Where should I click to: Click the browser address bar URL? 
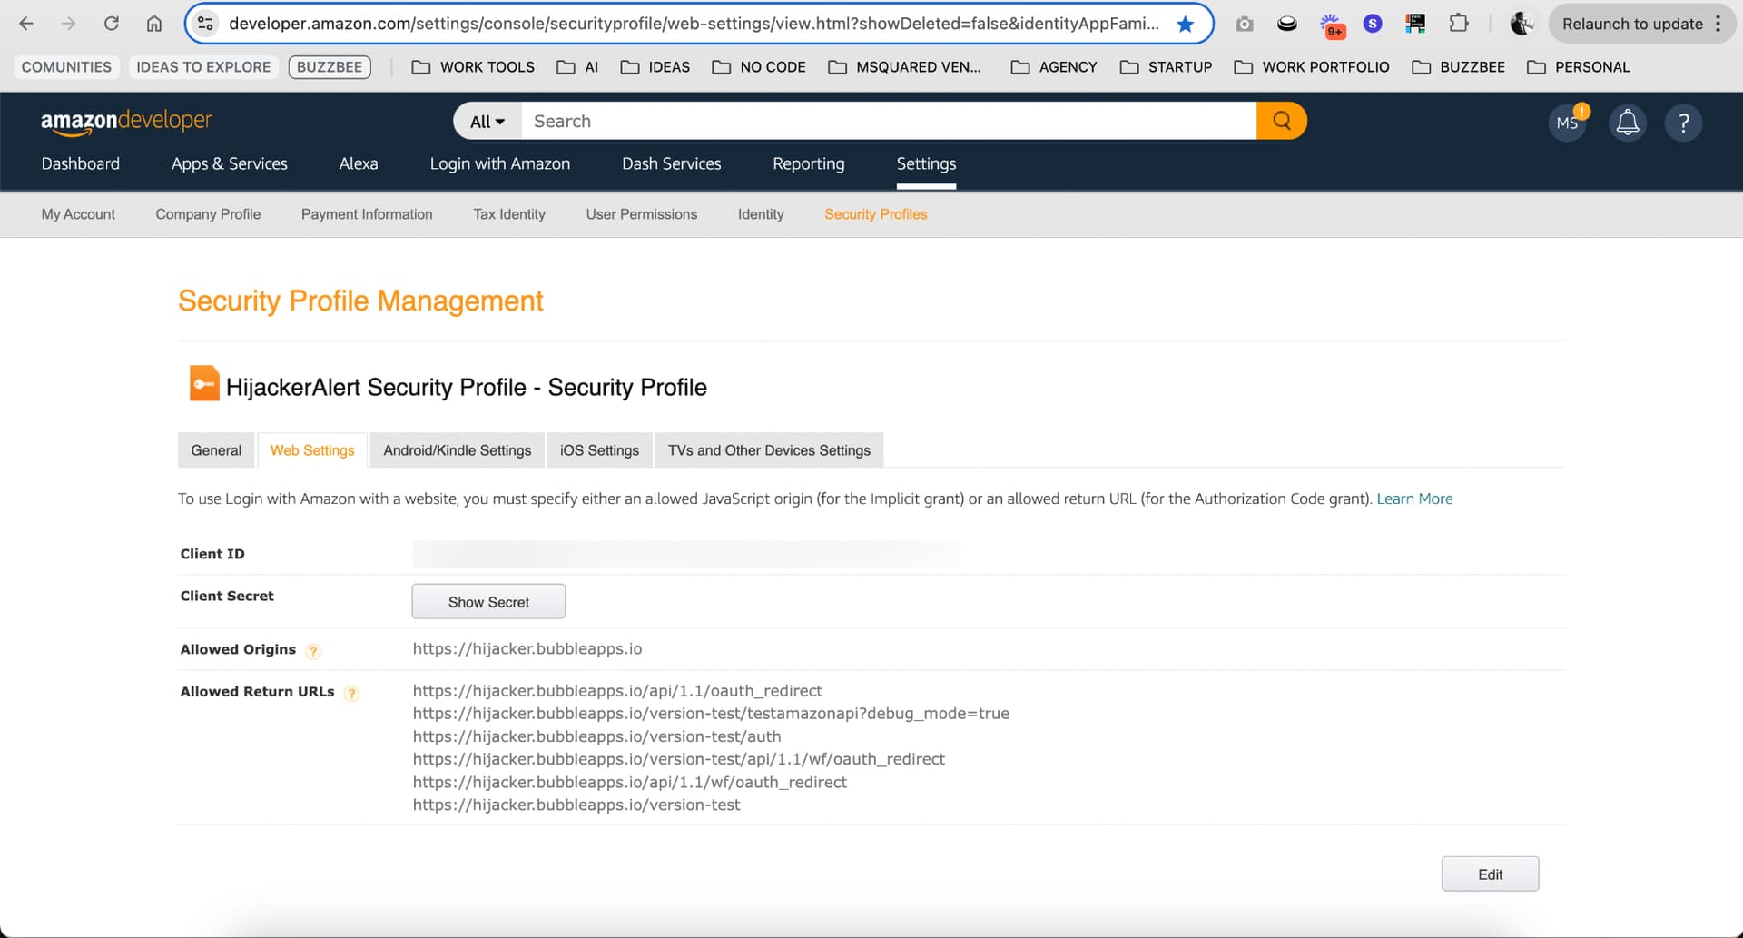(694, 24)
